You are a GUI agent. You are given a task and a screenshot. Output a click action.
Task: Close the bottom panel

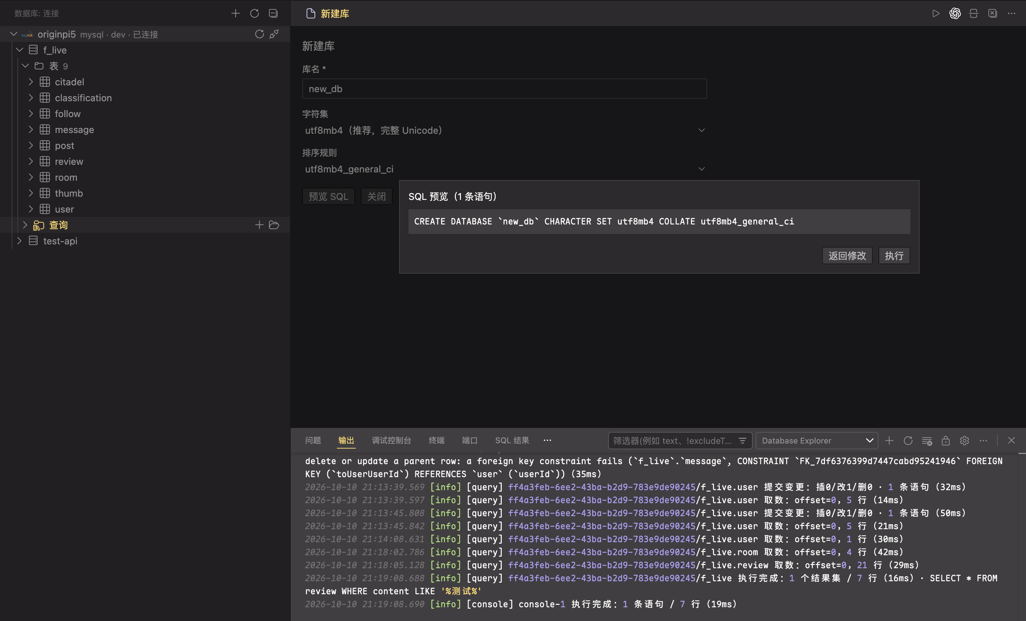1012,440
